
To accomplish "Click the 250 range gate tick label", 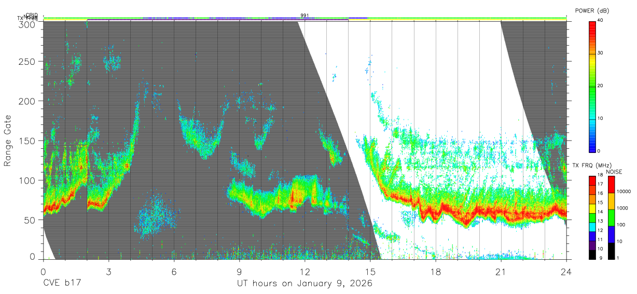I will (x=28, y=61).
